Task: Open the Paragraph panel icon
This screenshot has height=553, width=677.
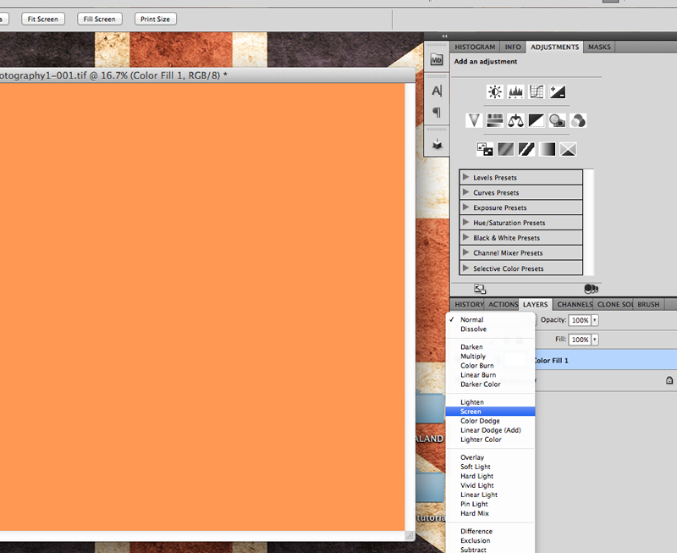Action: tap(437, 113)
